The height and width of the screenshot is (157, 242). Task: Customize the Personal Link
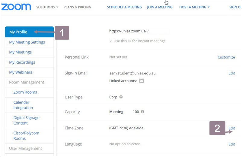226,57
